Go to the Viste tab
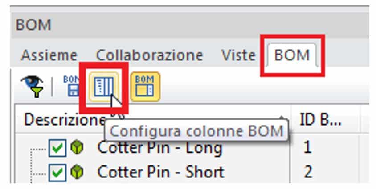376x189 pixels. 238,55
